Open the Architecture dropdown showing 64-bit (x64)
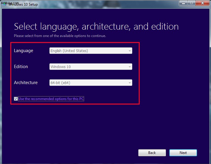The width and height of the screenshot is (211, 164). [x=91, y=83]
